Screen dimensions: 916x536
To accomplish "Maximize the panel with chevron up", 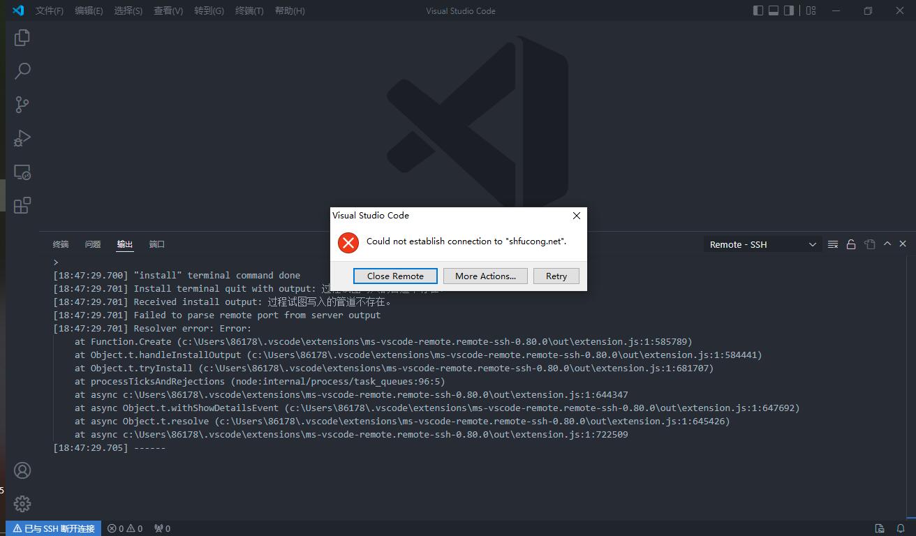I will 887,244.
